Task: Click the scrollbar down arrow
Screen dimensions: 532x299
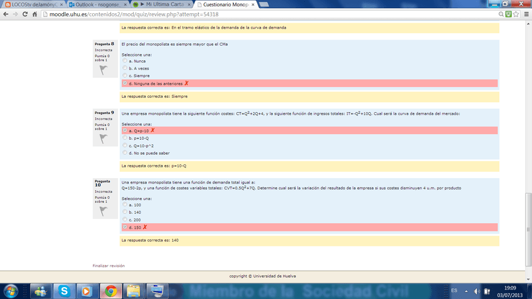Action: point(528,280)
